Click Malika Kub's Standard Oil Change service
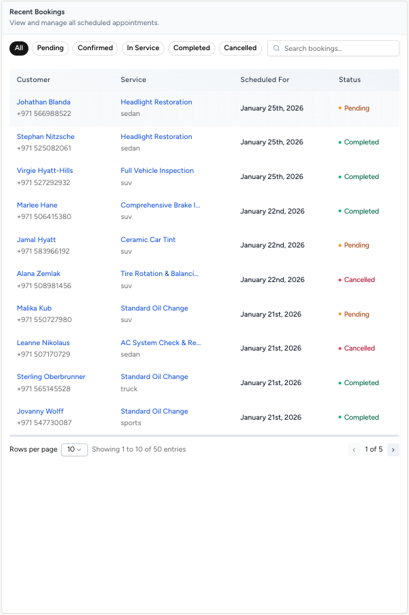Viewport: 409px width, 615px height. (x=154, y=308)
